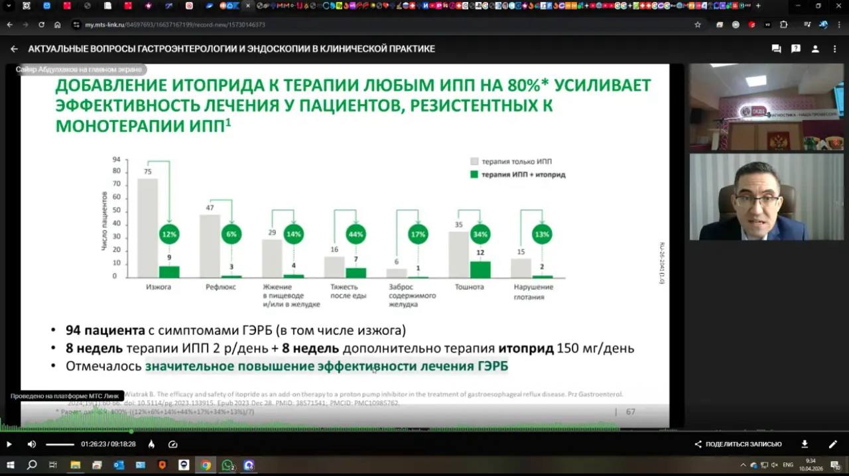
Task: Mute the recording volume speaker icon
Action: pos(32,444)
